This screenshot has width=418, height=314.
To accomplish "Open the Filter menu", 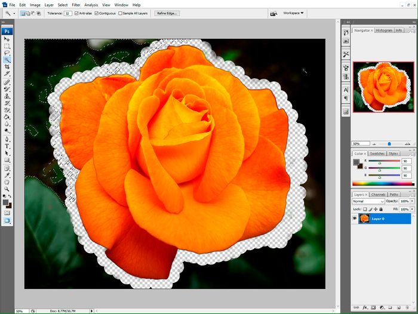I will pos(75,5).
